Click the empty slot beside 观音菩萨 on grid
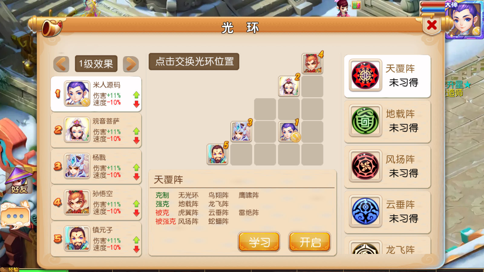Viewport: 484px width, 272px height. pos(312,86)
